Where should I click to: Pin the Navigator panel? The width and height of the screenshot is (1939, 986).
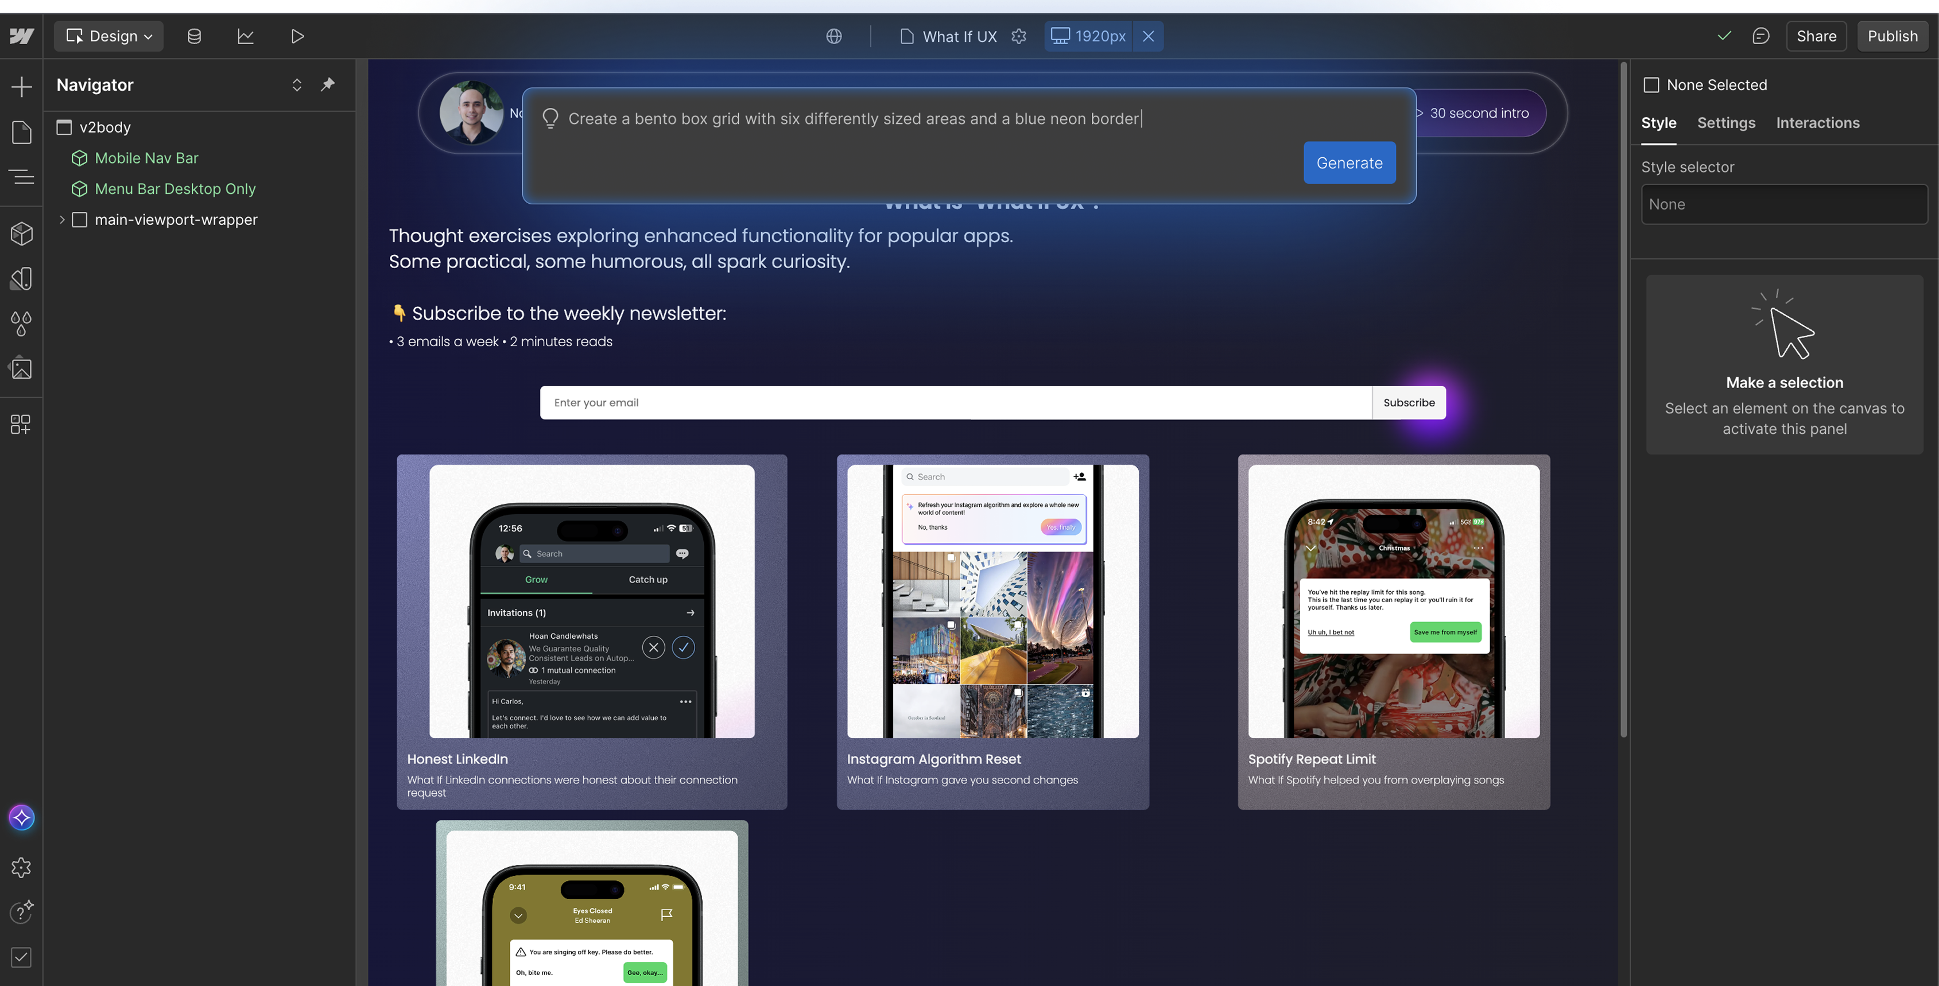tap(327, 84)
